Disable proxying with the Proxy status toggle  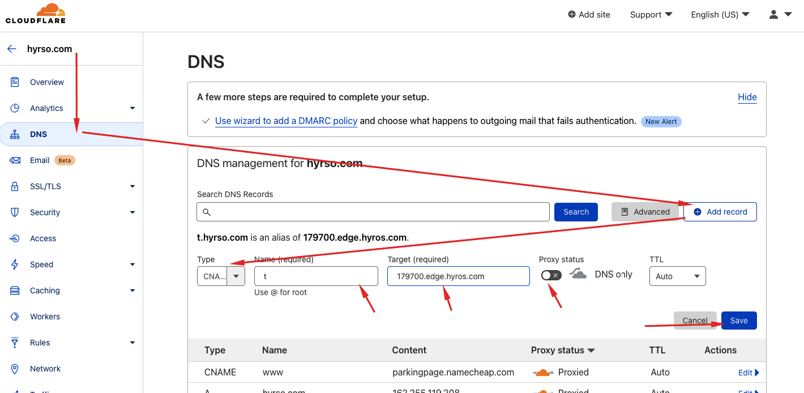click(550, 275)
